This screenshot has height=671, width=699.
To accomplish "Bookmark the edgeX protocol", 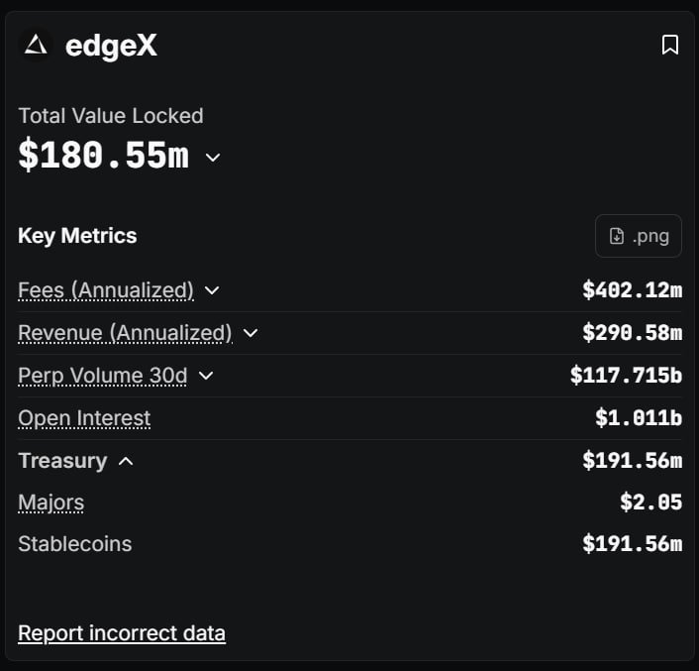I will [670, 45].
